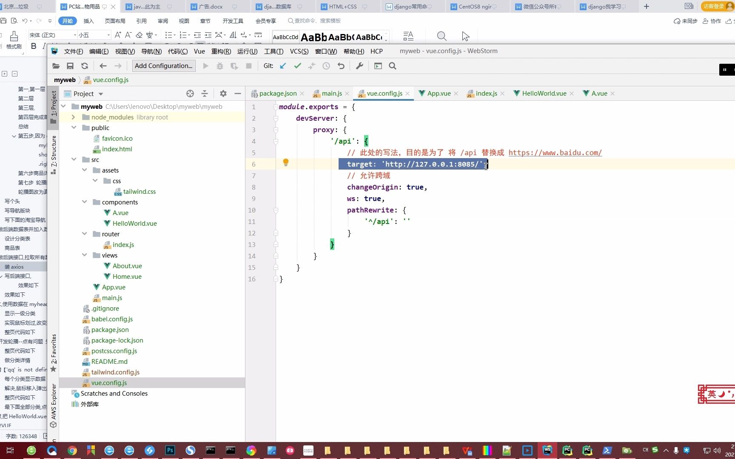
Task: Click the Forward navigation arrow in WebStorm
Action: pyautogui.click(x=118, y=66)
